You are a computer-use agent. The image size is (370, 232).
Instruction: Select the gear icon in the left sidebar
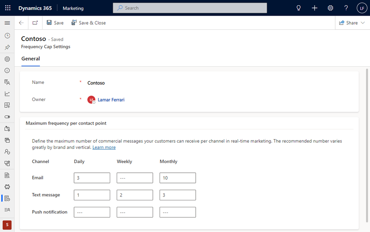point(7,59)
